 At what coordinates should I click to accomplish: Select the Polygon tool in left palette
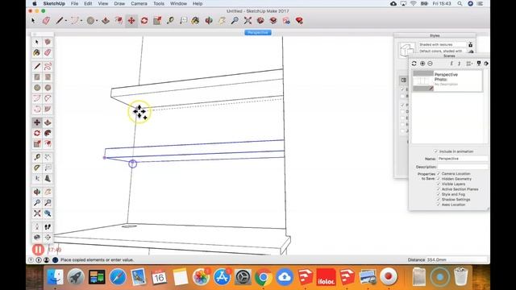[x=48, y=88]
